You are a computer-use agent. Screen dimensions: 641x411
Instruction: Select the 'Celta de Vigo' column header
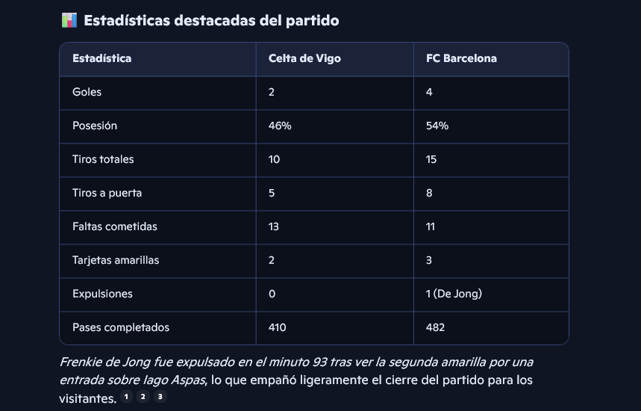click(304, 58)
